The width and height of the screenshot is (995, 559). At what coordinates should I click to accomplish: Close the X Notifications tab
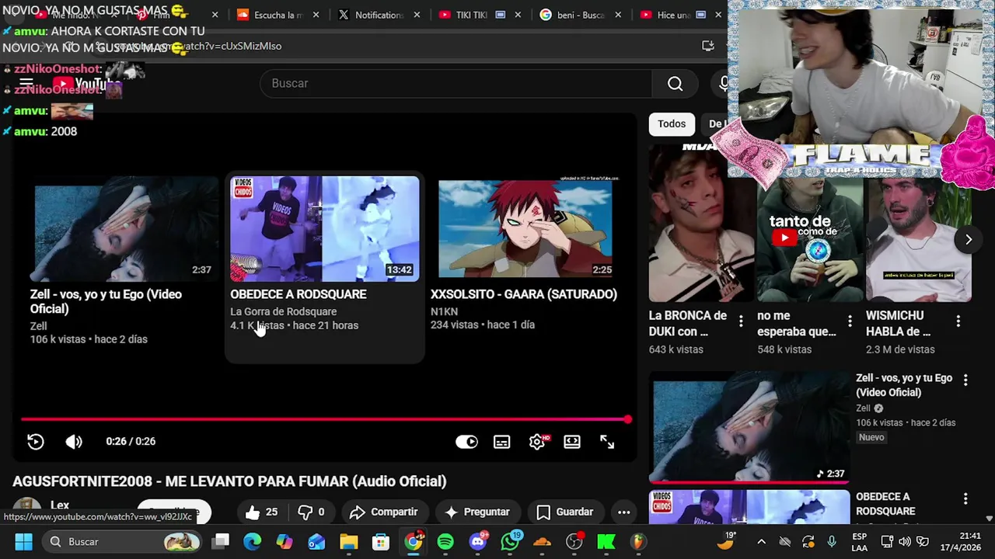tap(417, 15)
